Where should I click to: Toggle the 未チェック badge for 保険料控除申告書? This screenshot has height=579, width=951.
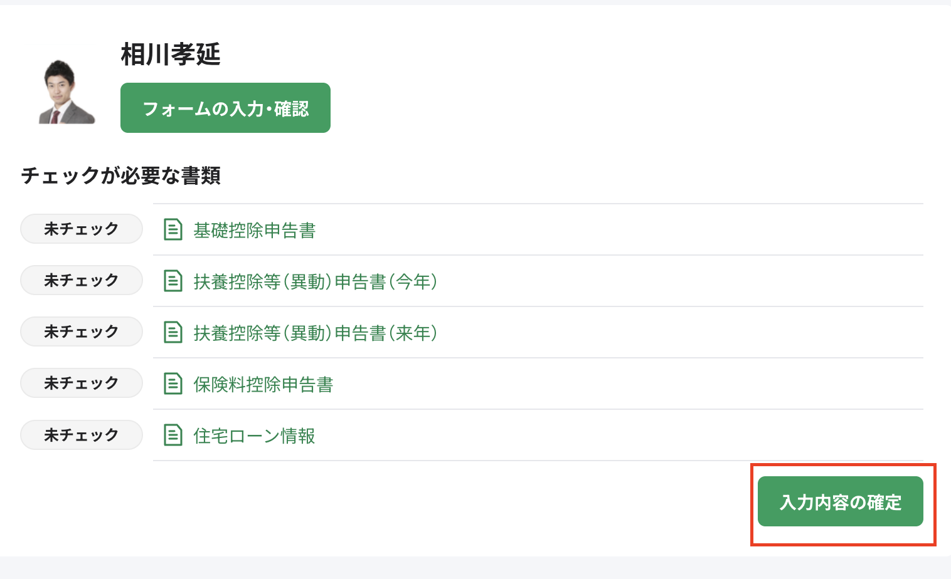coord(81,383)
